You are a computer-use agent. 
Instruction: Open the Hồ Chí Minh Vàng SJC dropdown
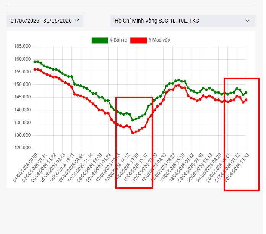point(183,21)
